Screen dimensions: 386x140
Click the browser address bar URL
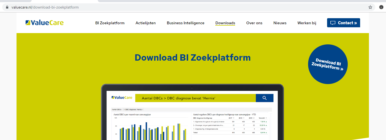coord(45,7)
